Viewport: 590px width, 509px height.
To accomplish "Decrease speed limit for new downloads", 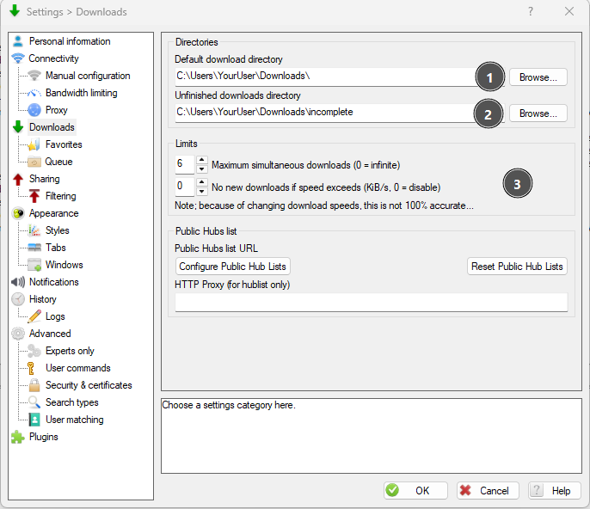I will [201, 192].
